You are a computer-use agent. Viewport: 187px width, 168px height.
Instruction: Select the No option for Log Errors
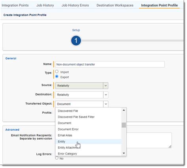tap(57, 158)
